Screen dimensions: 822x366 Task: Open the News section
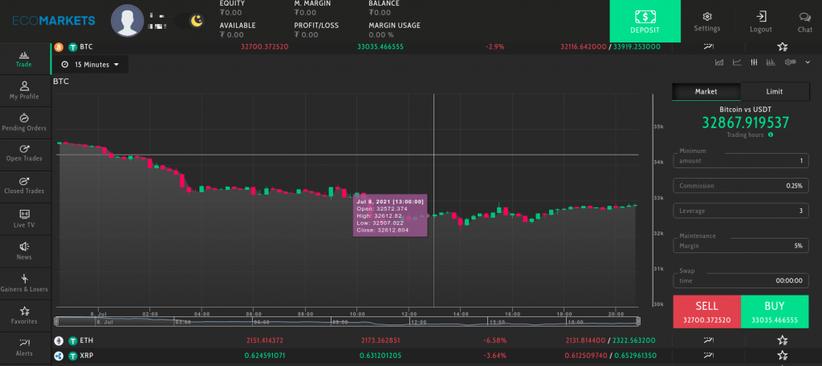[23, 251]
